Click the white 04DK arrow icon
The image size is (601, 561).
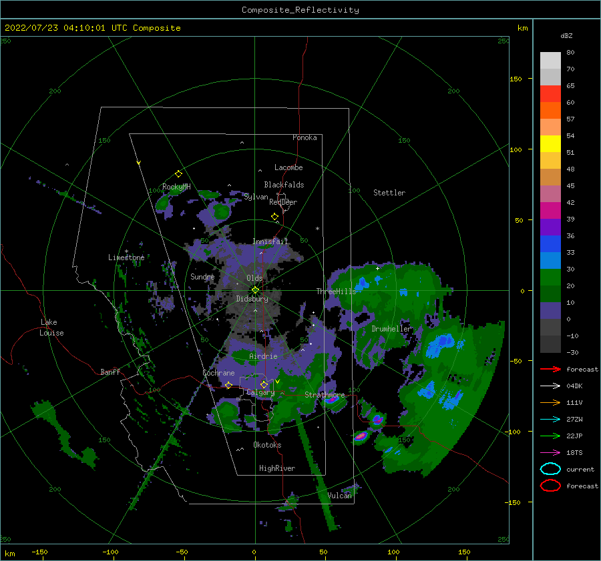(550, 386)
